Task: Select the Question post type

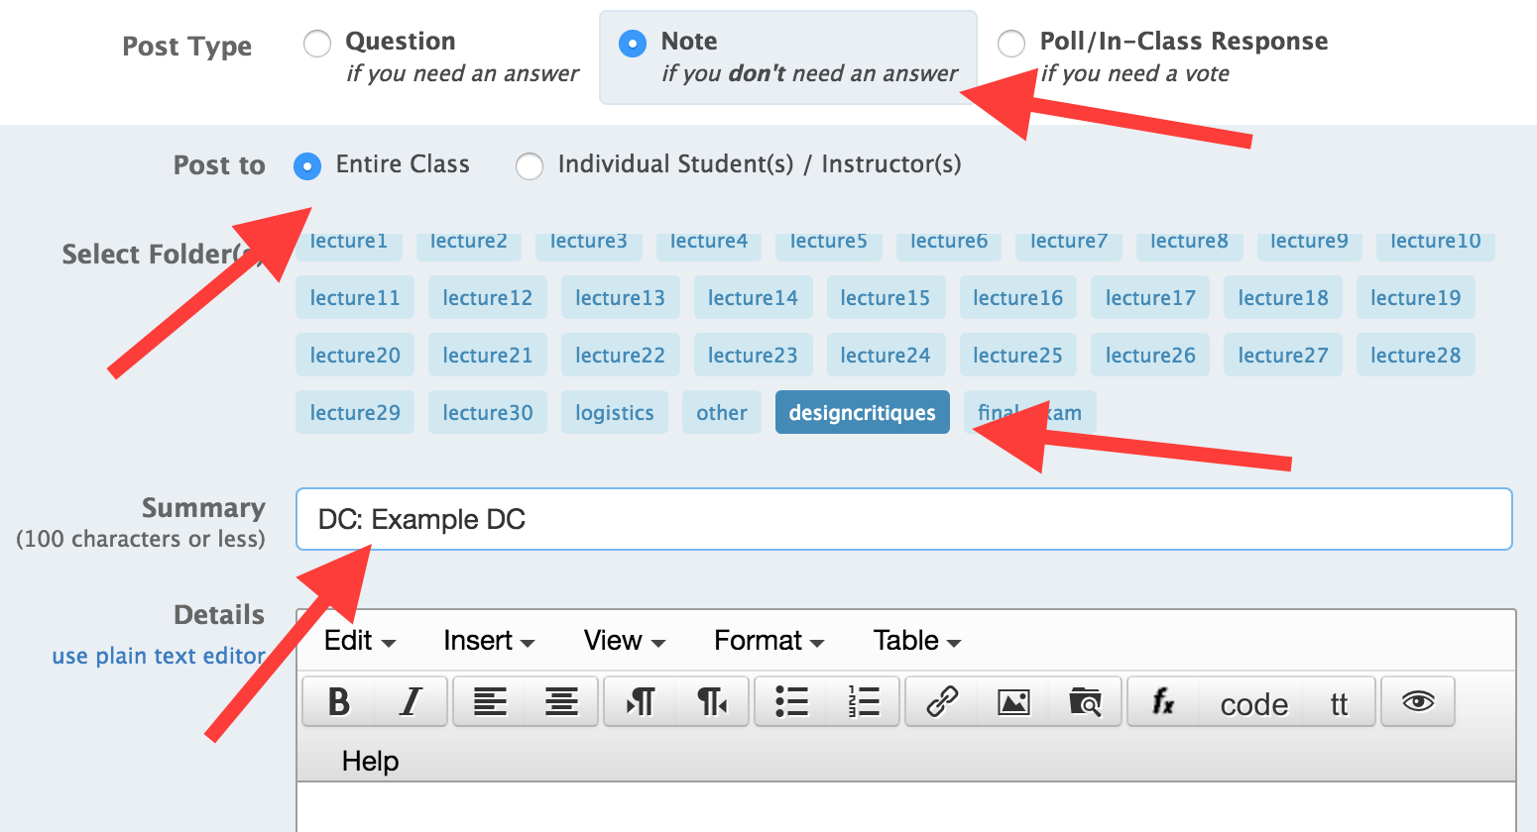Action: coord(317,44)
